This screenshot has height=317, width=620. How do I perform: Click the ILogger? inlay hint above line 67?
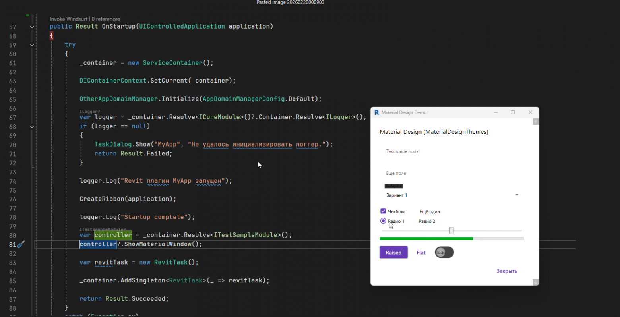pyautogui.click(x=90, y=112)
